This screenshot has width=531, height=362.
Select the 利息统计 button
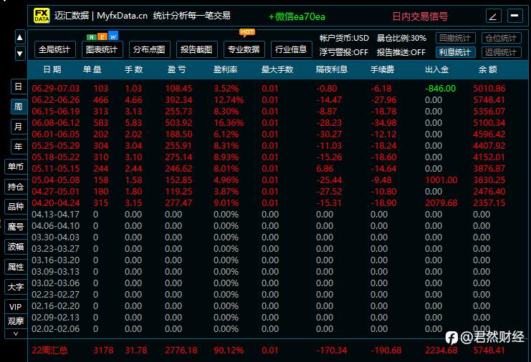455,52
